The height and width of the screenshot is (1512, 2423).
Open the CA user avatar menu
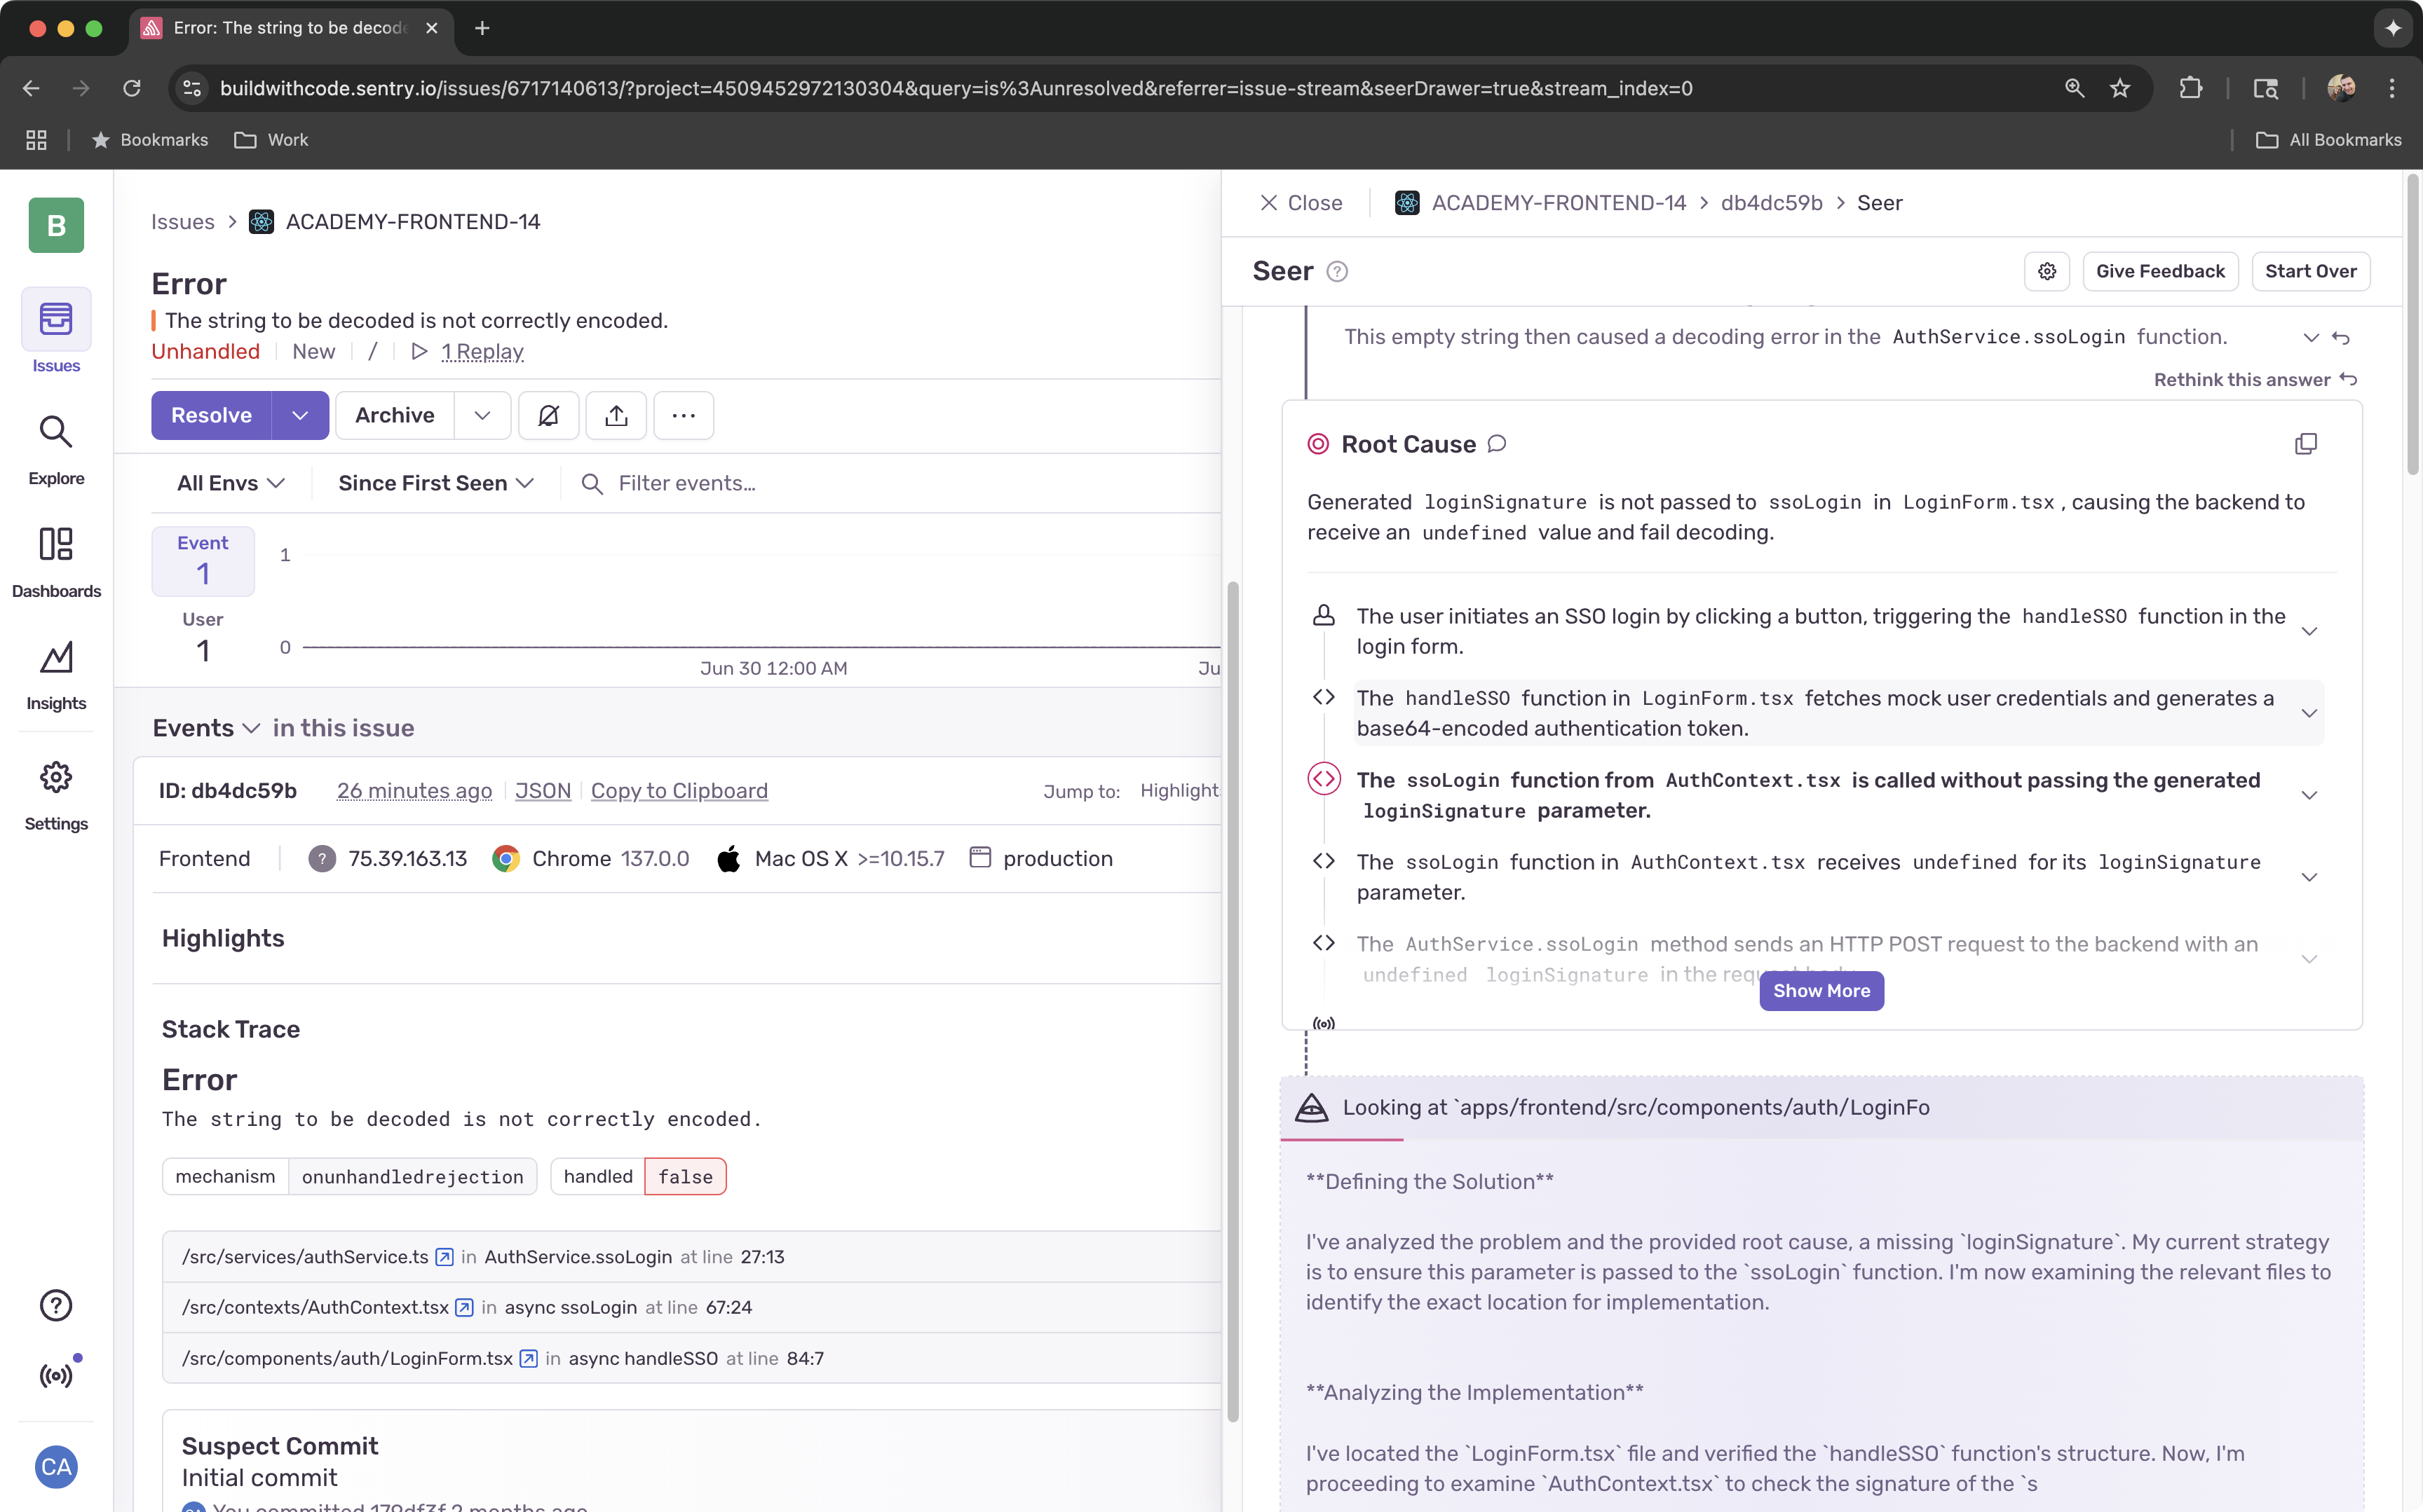tap(56, 1467)
